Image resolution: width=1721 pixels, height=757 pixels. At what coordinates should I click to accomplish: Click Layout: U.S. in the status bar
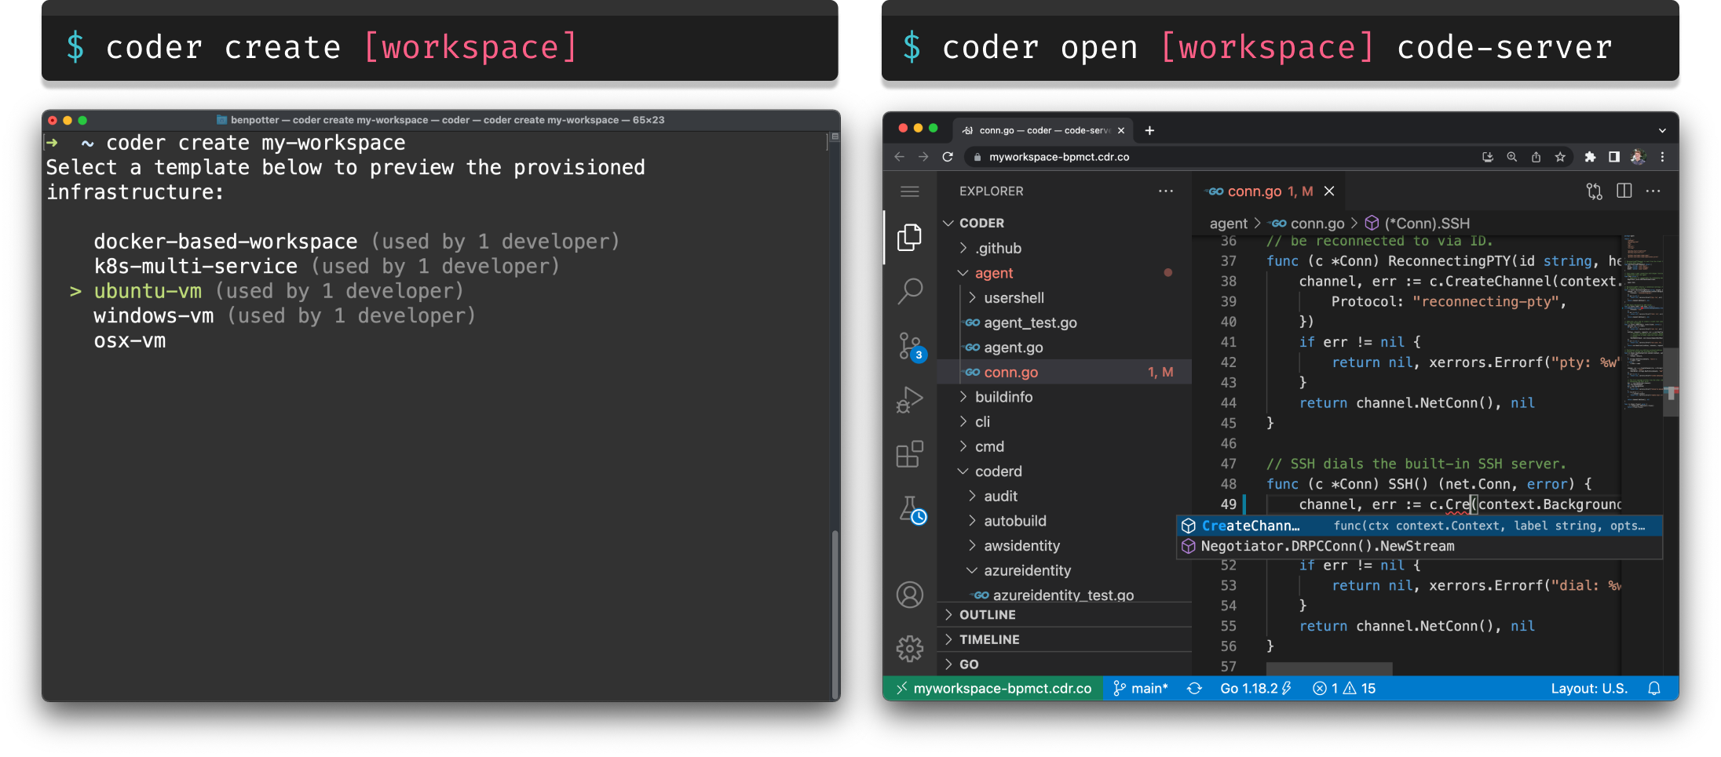point(1589,688)
